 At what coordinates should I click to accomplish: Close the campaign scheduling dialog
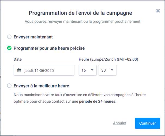[x=158, y=11]
